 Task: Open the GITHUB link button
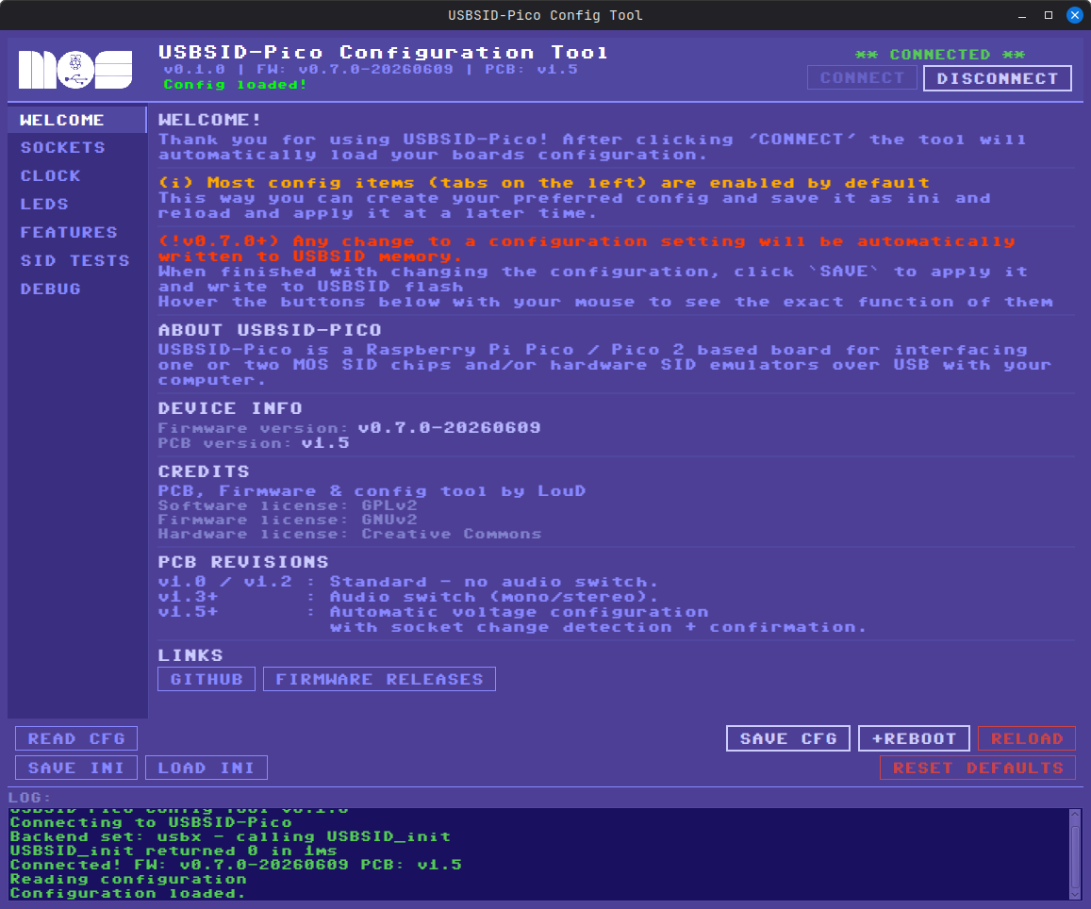coord(206,679)
